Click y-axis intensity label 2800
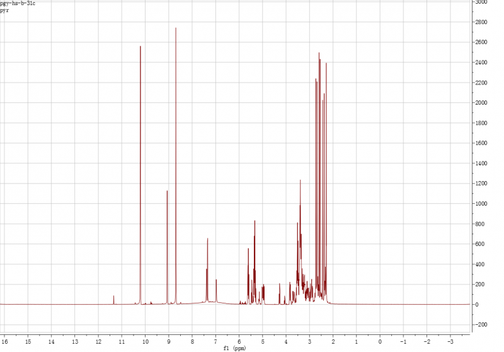 click(481, 22)
